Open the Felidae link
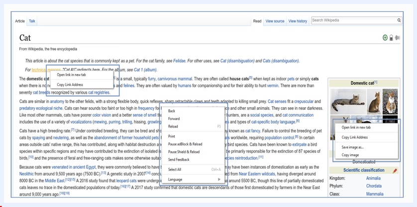 179,61
